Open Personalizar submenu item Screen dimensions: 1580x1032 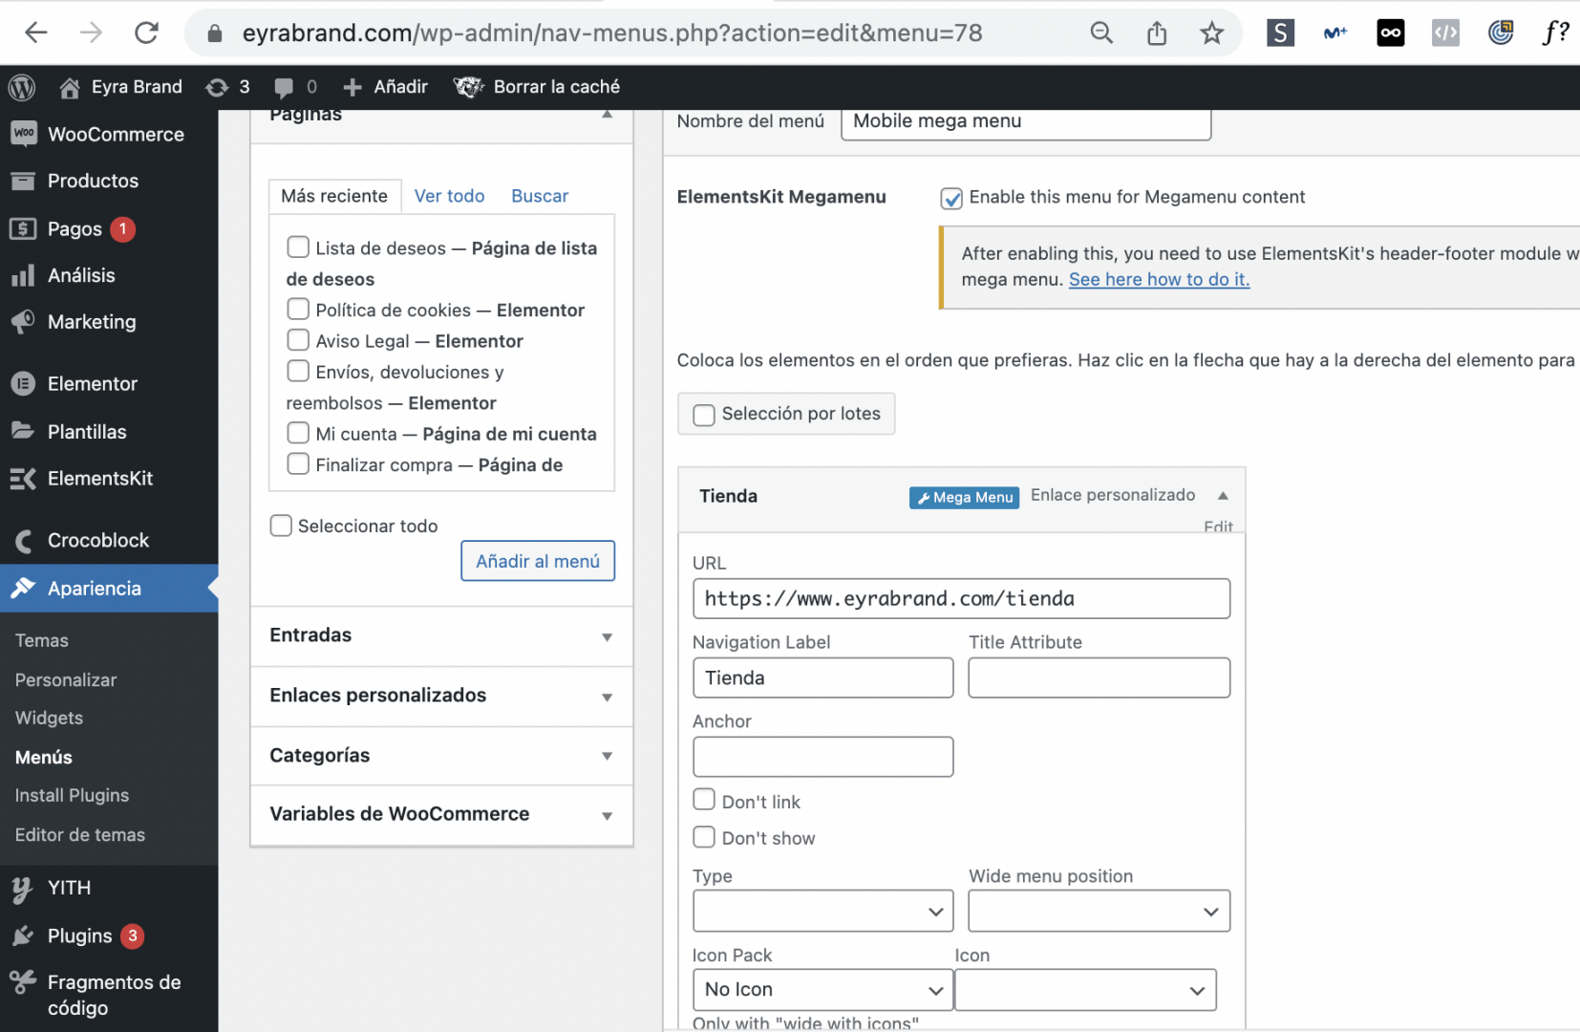66,679
